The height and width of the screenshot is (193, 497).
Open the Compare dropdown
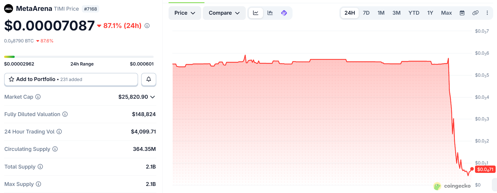click(224, 13)
